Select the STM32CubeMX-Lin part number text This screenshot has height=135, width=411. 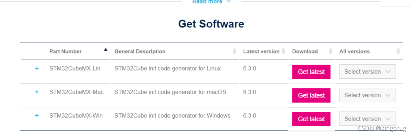pyautogui.click(x=75, y=68)
